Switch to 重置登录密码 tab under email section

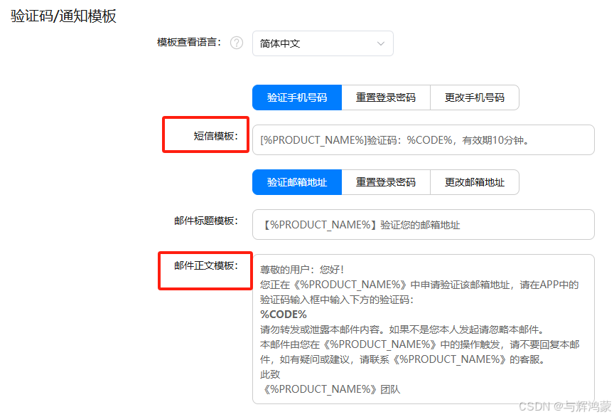pos(386,182)
